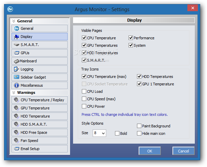Click the General page icon in the sidebar

17,28
